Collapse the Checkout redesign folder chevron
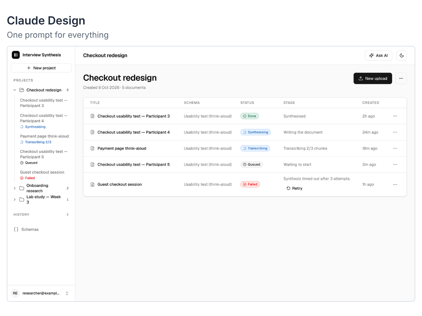 click(x=15, y=90)
